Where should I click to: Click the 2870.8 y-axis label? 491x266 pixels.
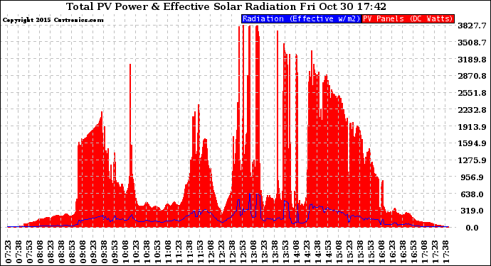click(472, 76)
